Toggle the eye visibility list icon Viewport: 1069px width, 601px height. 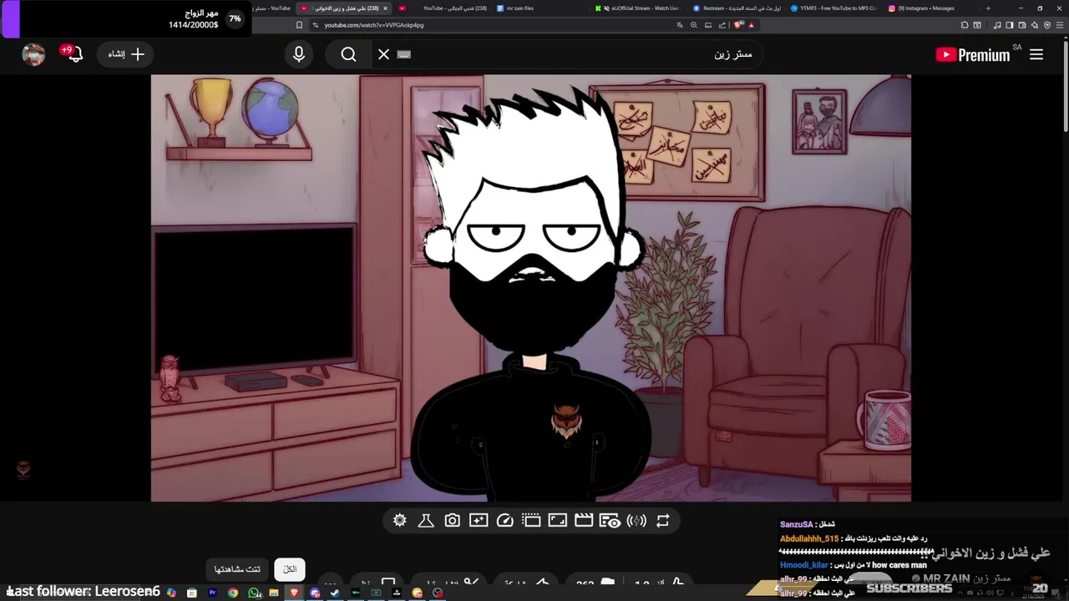pyautogui.click(x=610, y=521)
